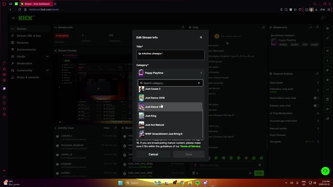Viewport: 333px width, 187px height.
Task: Open Host Channel action
Action: click(278, 135)
